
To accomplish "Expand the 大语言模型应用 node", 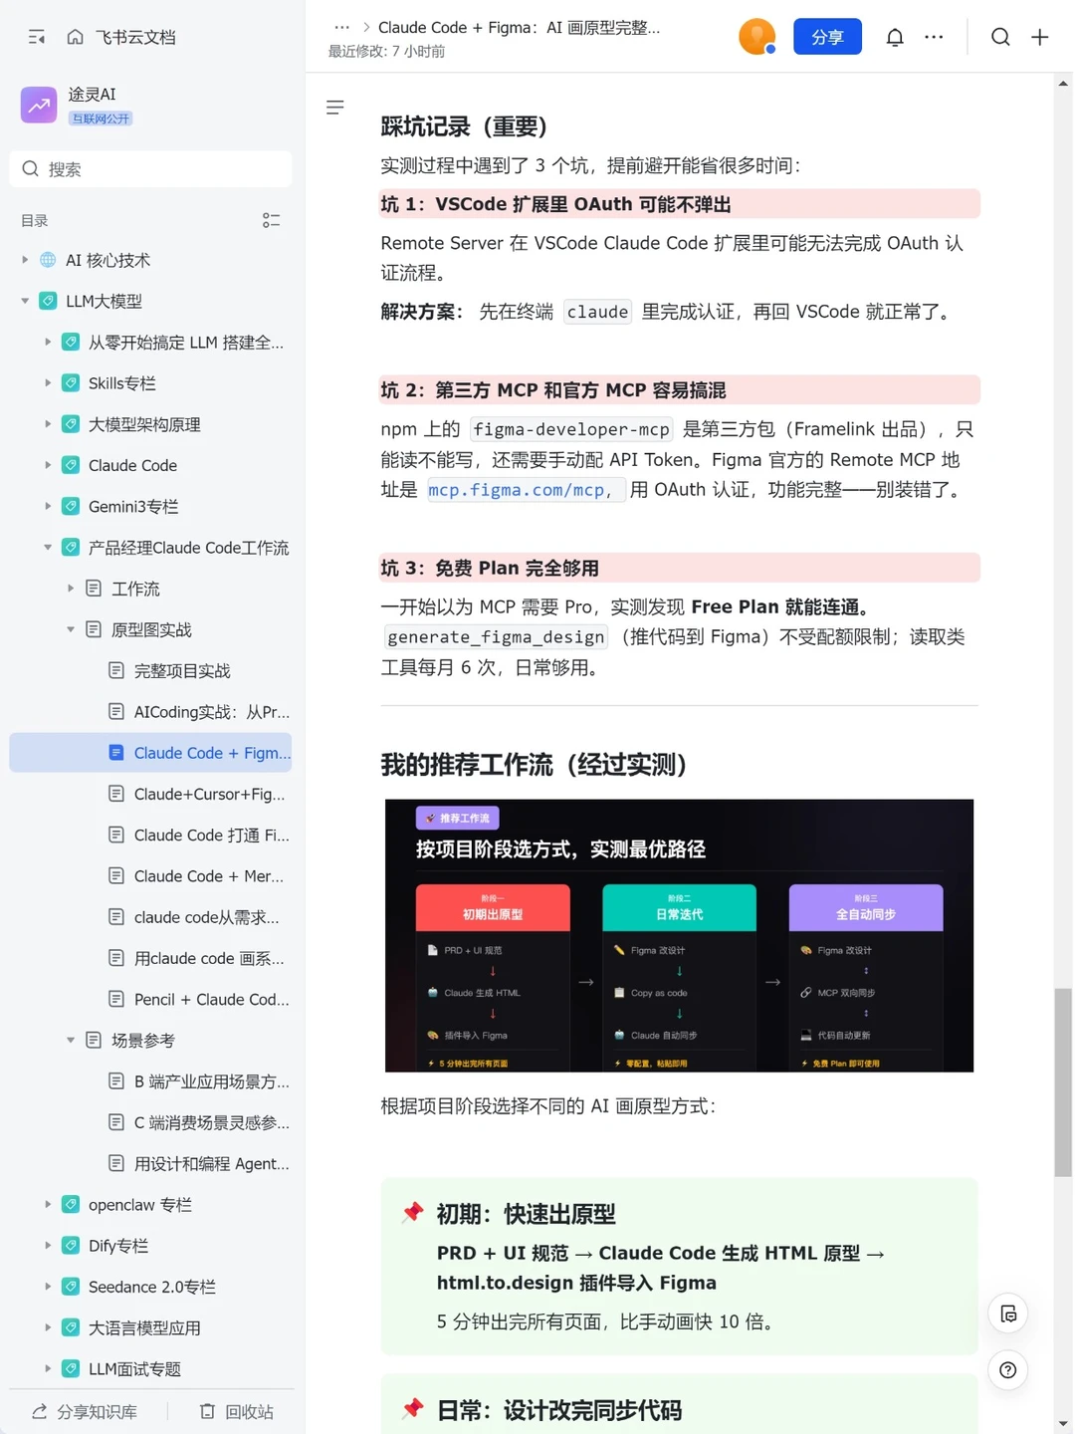I will (47, 1327).
